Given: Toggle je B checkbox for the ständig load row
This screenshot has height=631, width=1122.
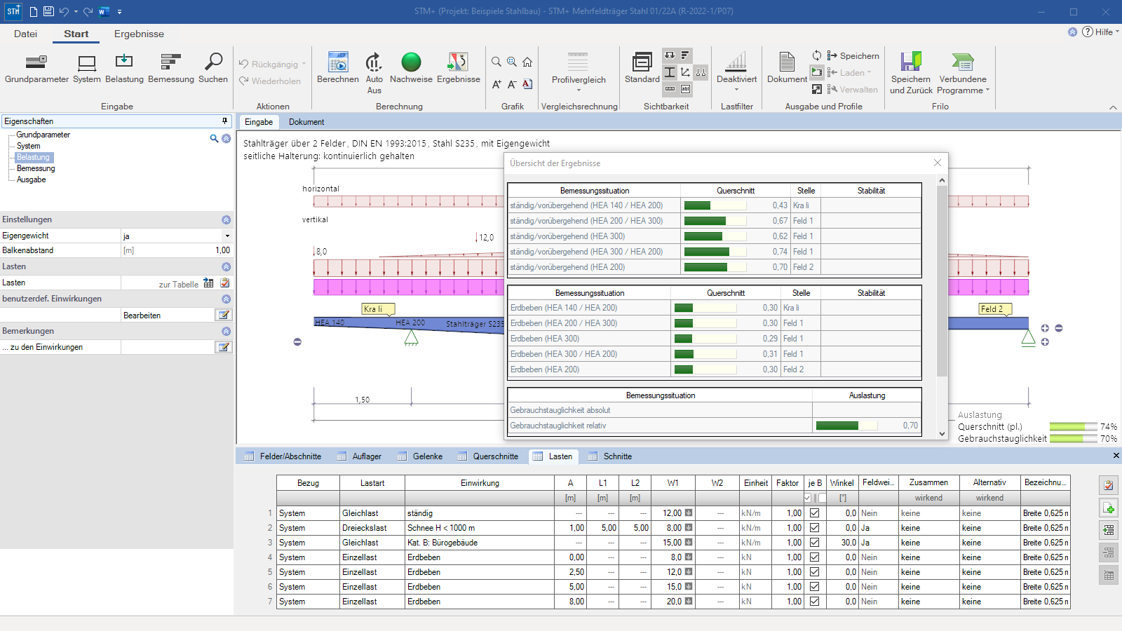Looking at the screenshot, I should point(814,513).
